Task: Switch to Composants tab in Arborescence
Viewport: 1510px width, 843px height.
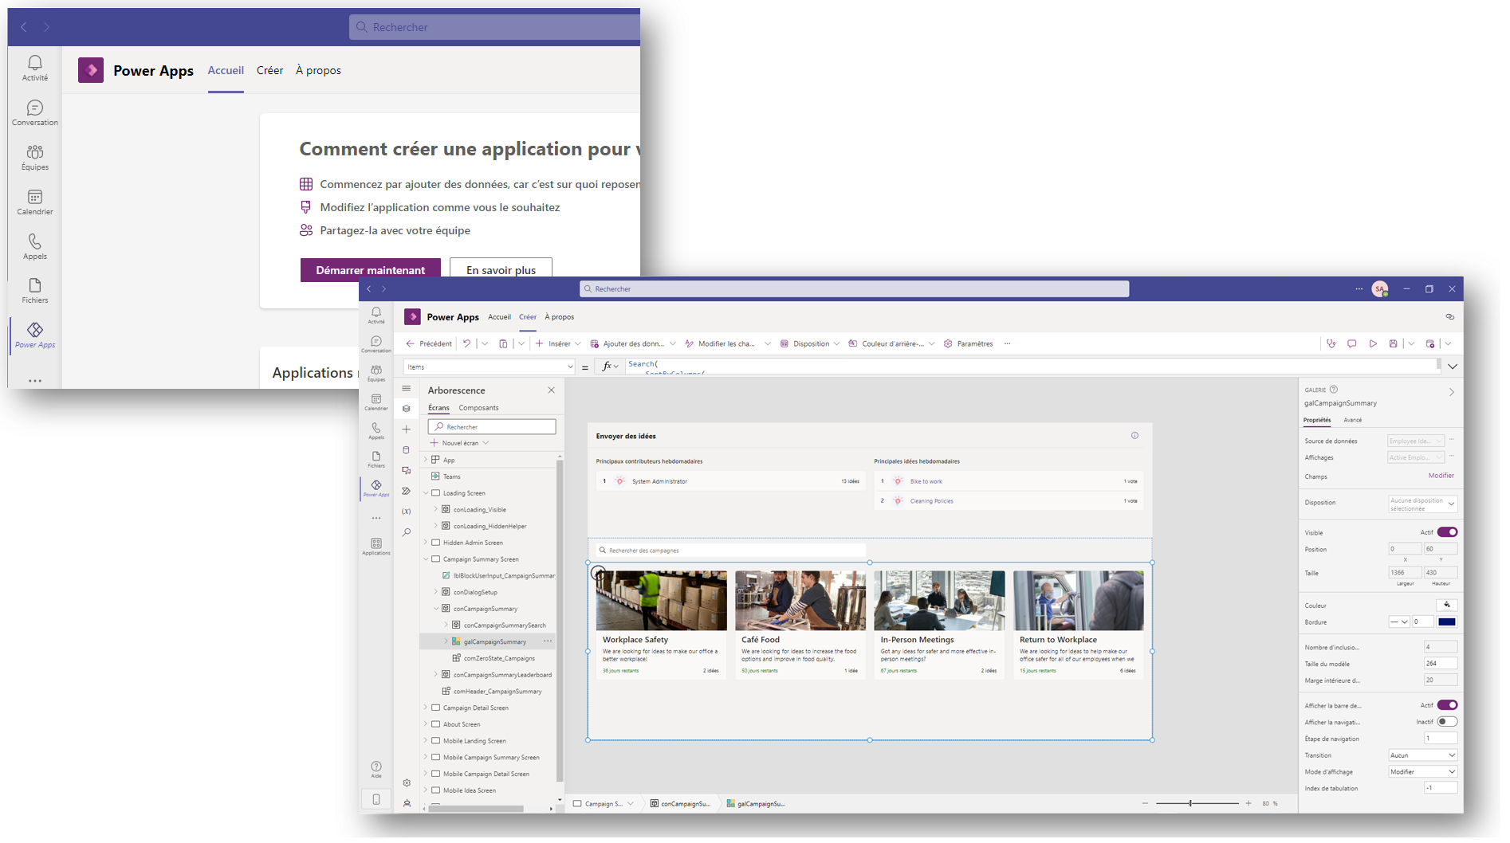Action: coord(478,408)
